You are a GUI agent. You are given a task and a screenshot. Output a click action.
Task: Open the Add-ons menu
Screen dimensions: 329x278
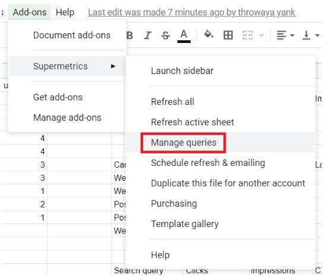(30, 12)
